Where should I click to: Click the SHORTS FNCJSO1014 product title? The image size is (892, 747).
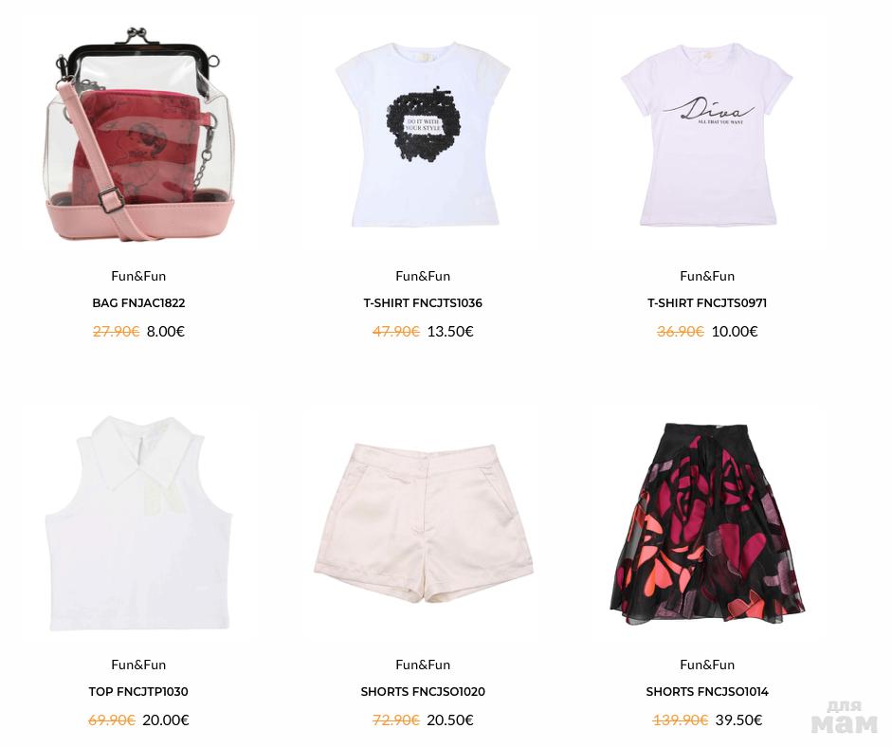[707, 692]
